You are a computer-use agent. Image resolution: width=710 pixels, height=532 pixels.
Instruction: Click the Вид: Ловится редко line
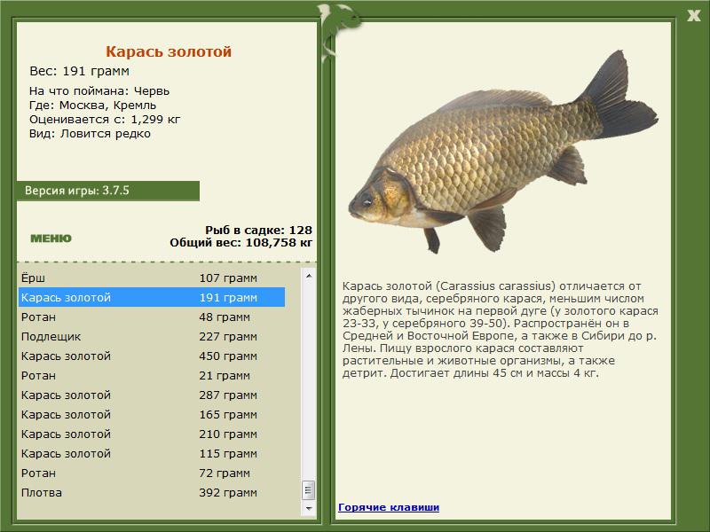[x=90, y=134]
